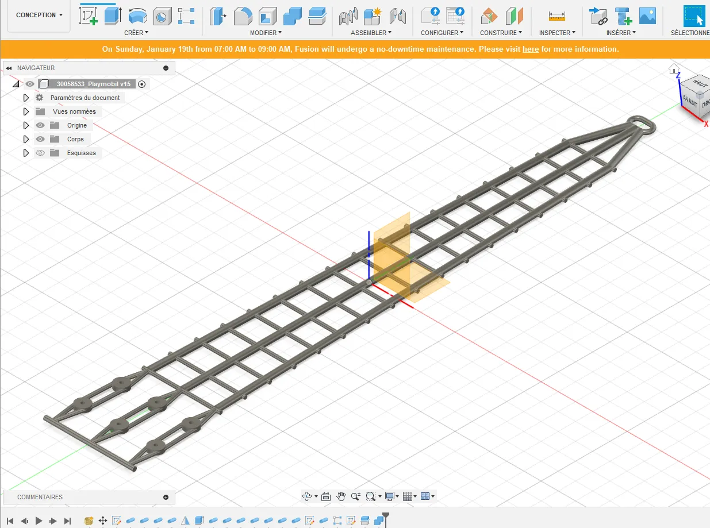The image size is (710, 528).
Task: Open the rectangular pattern tool
Action: click(186, 16)
